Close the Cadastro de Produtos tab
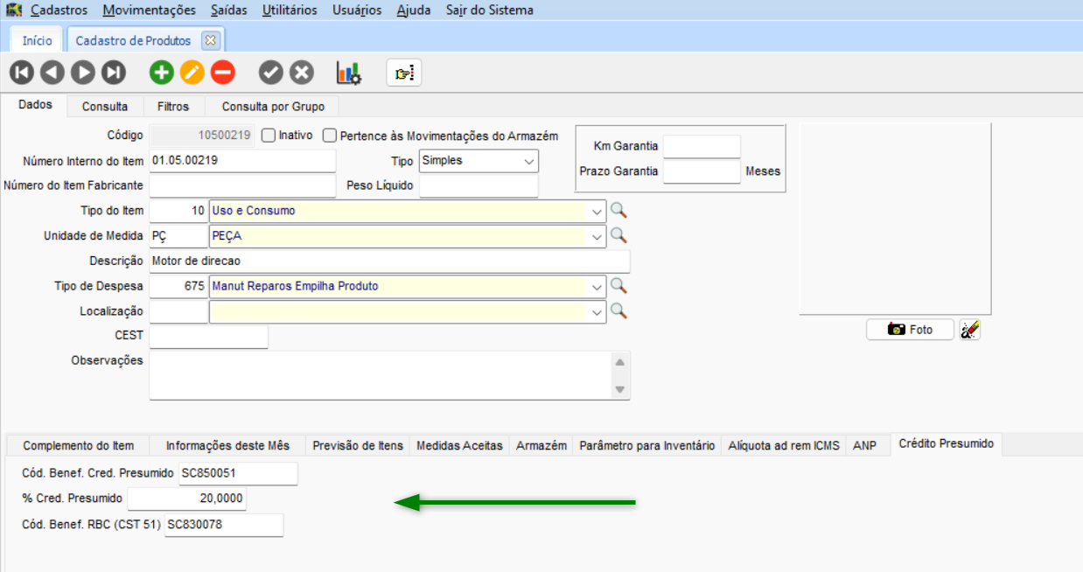1083x572 pixels. tap(209, 40)
